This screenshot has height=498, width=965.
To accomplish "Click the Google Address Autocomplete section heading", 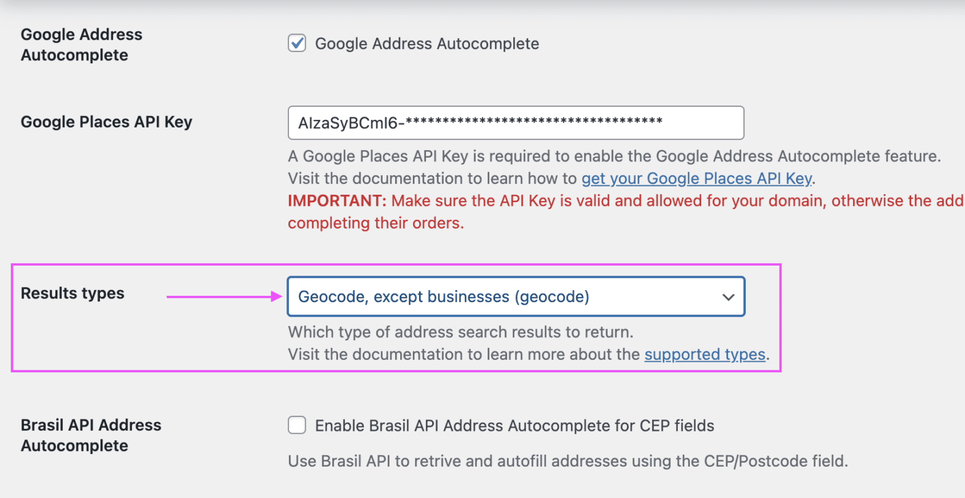I will pos(82,44).
